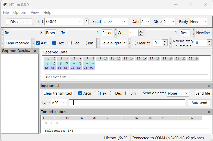Click the Autosend button
Viewport: 213px width, 141px height.
[x=199, y=103]
